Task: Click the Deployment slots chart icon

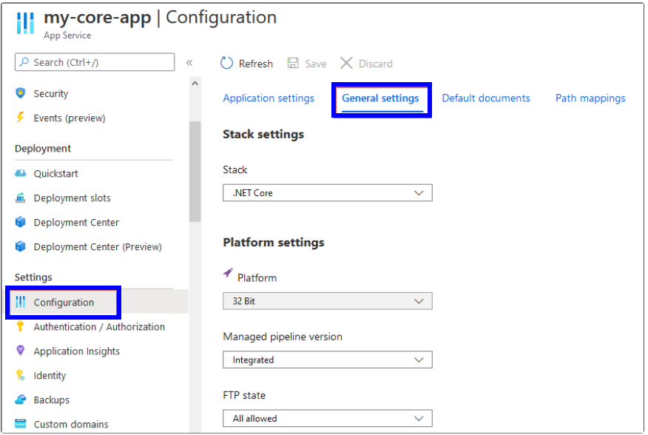Action: tap(20, 198)
